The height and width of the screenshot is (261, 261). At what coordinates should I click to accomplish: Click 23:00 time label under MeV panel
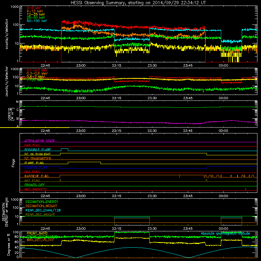point(81,98)
